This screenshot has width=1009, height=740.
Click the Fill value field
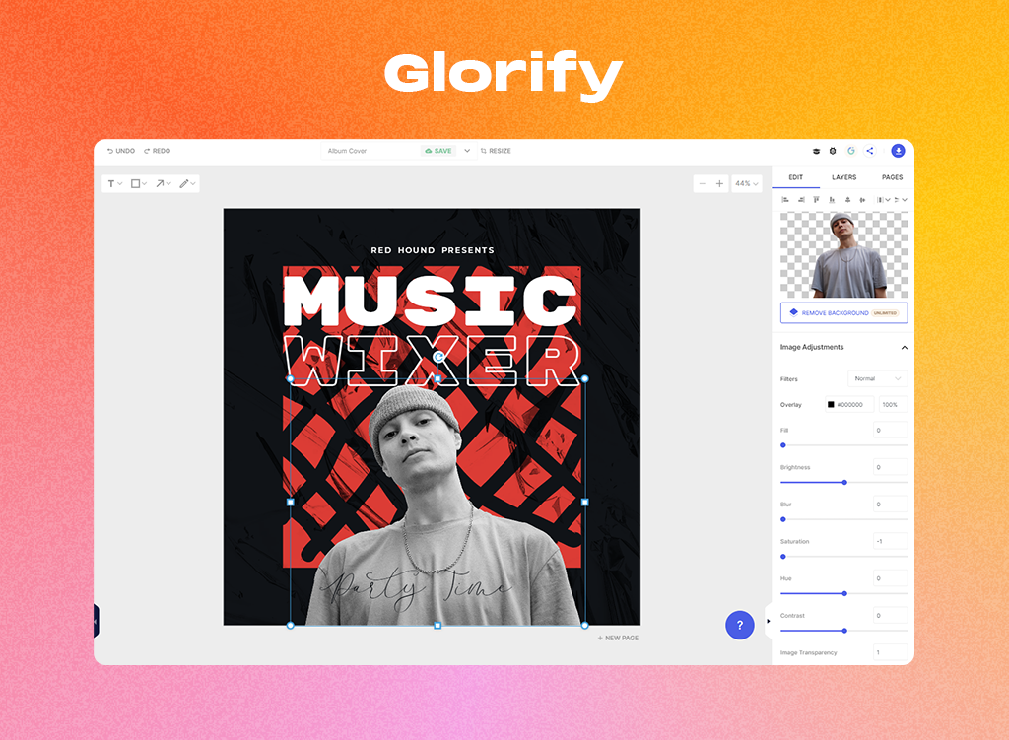pos(891,431)
